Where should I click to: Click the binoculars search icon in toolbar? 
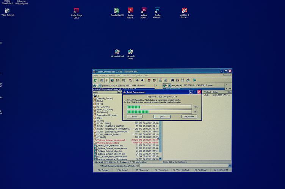172,80
